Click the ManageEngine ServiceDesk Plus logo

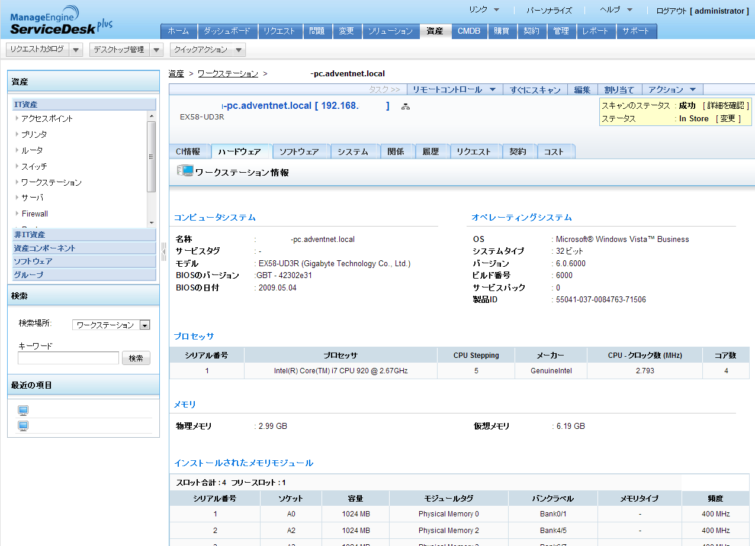(59, 22)
